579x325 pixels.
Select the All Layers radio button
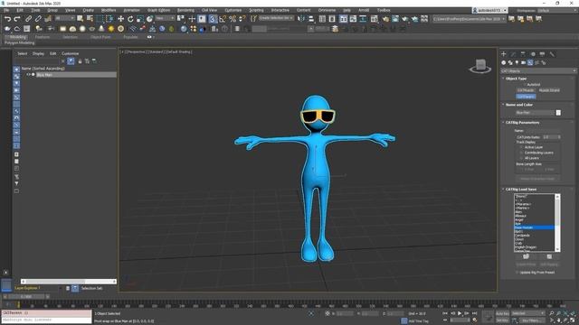point(521,158)
